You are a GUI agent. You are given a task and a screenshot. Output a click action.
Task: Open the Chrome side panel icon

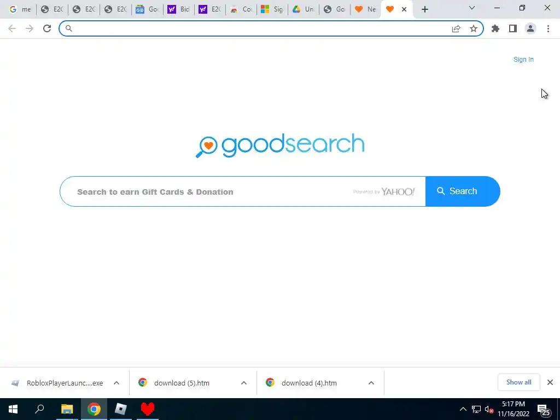coord(513,28)
